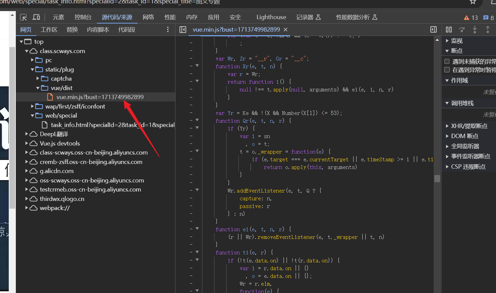
Task: Open the 内存 (Memory) tab
Action: (x=192, y=17)
